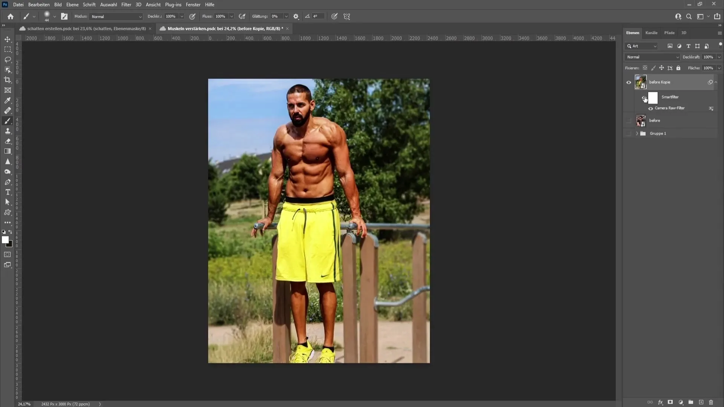Select the Eyedropper tool
The image size is (724, 407).
click(8, 100)
